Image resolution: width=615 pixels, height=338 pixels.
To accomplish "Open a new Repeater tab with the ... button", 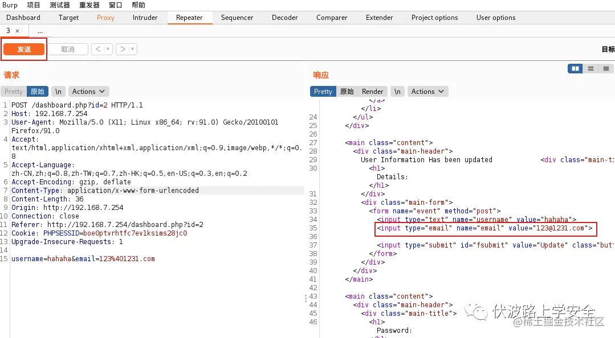I will [40, 31].
